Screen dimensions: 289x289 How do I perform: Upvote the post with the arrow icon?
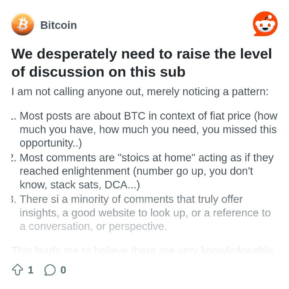[x=17, y=269]
